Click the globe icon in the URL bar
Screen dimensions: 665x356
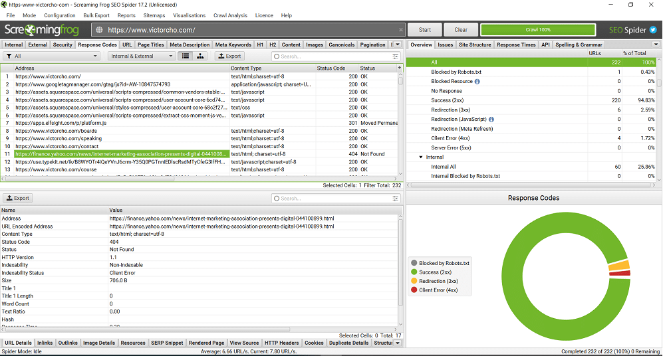[x=99, y=30]
